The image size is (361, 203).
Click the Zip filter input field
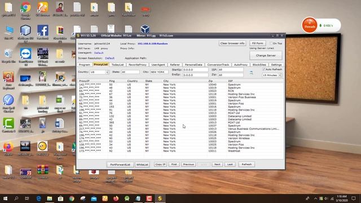[x=231, y=75]
